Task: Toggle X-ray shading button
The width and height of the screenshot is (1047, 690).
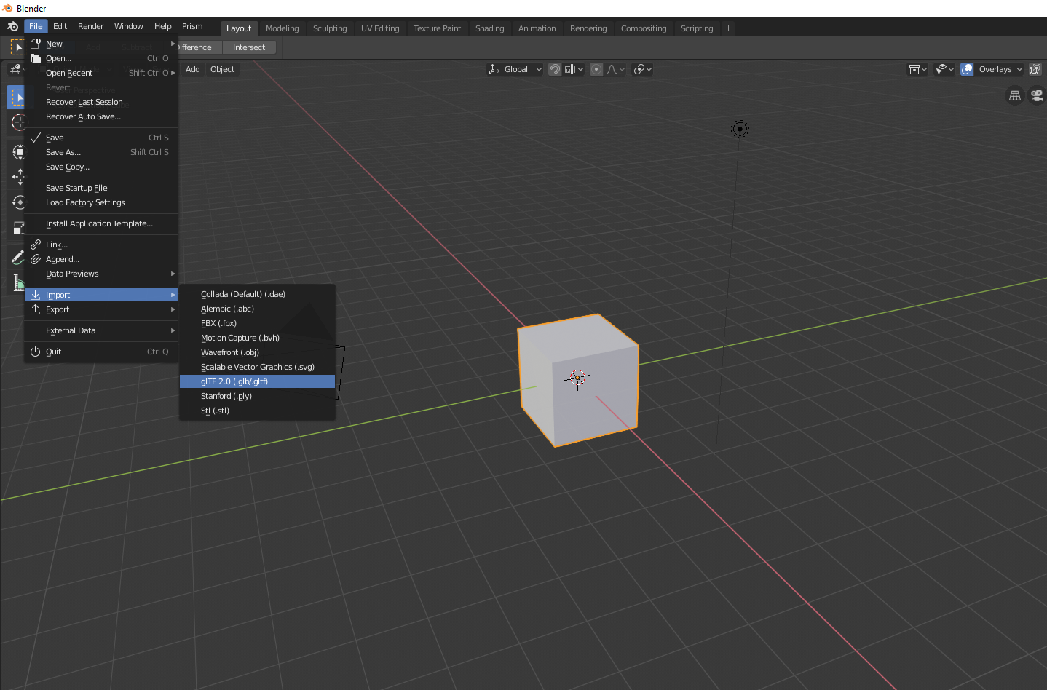Action: point(1035,69)
